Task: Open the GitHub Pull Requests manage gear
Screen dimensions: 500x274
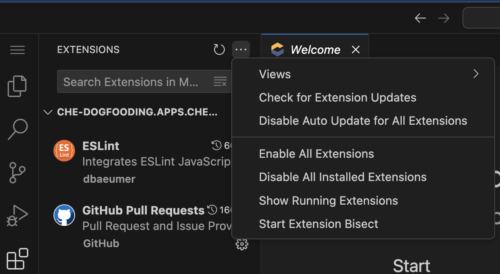Action: (242, 244)
